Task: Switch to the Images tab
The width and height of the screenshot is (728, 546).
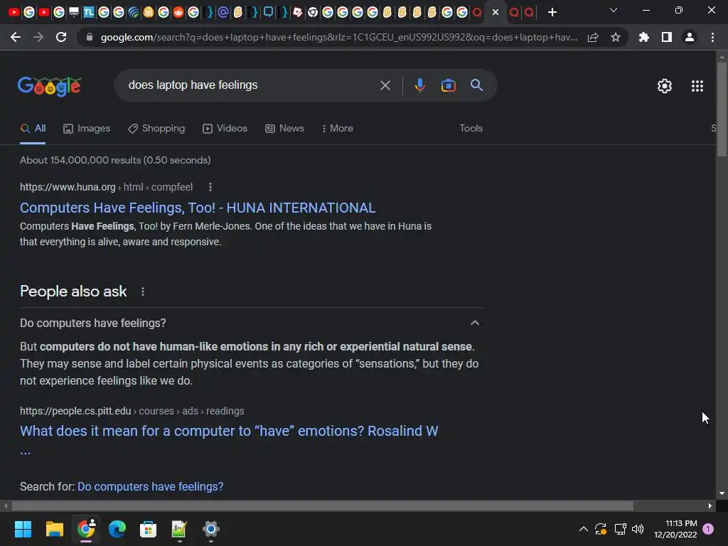Action: point(87,129)
